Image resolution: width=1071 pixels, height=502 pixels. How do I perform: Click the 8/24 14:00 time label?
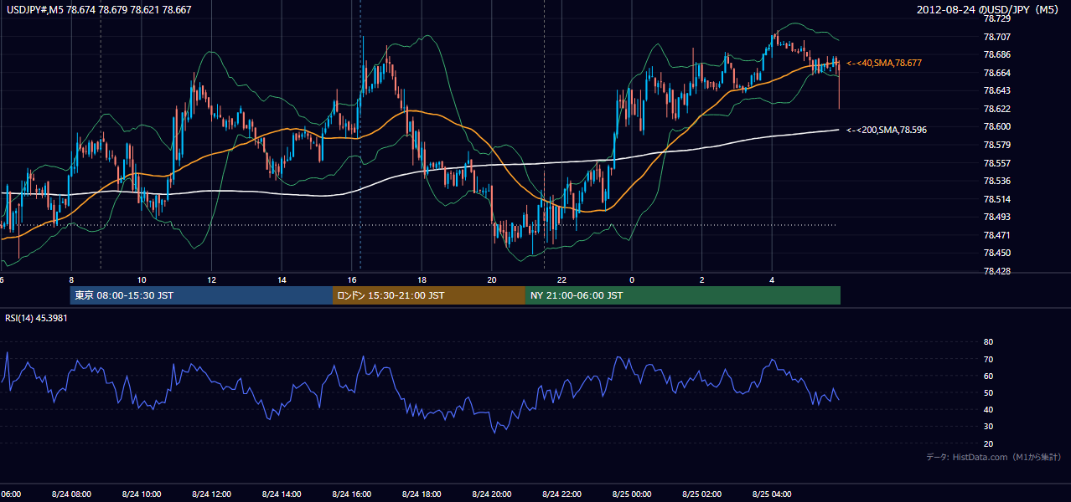coord(282,494)
